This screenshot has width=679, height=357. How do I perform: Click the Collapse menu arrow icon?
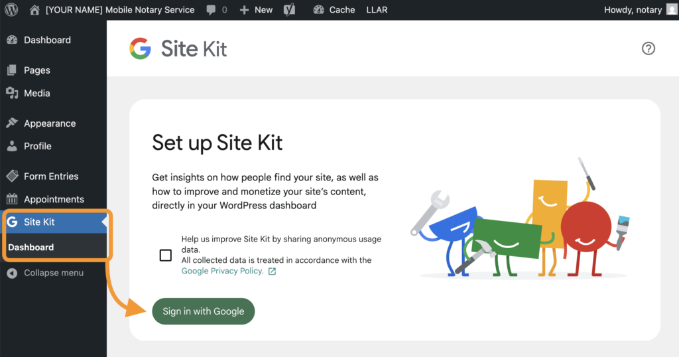point(12,273)
